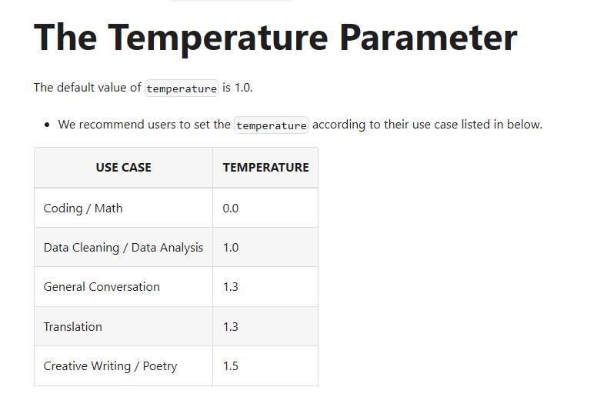Click the 'is 1.0.' text after code tag
607x417 pixels.
click(x=237, y=88)
